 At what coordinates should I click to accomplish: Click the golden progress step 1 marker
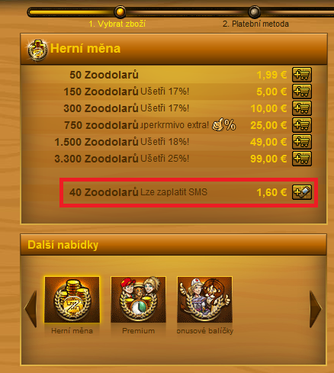click(x=120, y=11)
